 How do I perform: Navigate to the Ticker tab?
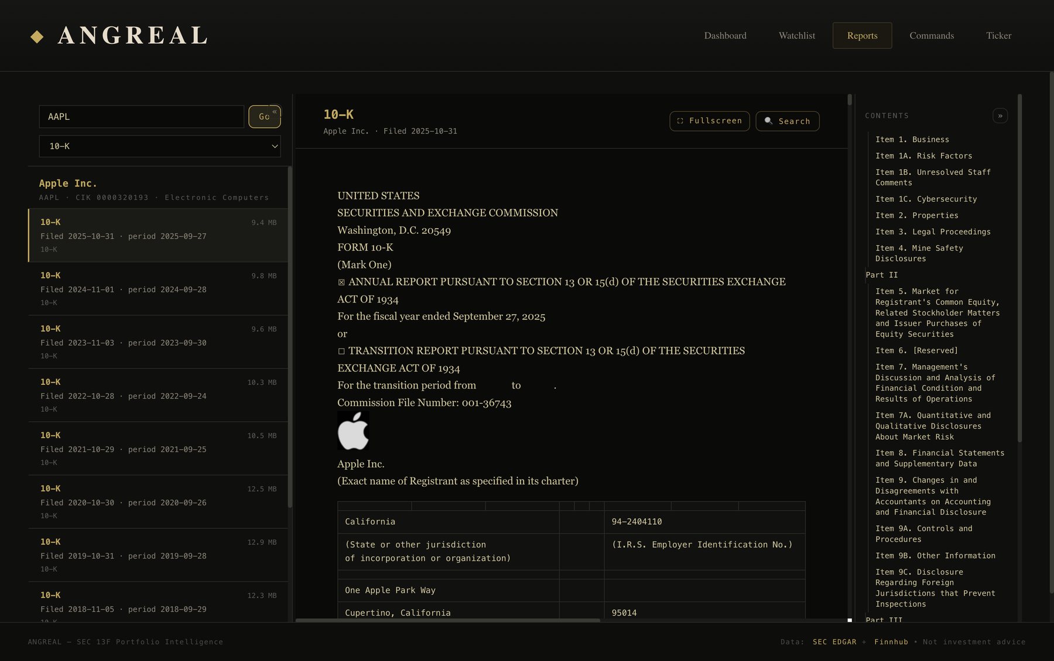point(998,36)
